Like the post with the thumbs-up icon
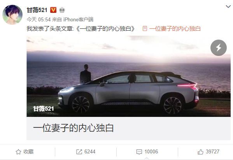The height and width of the screenshot is (160, 233). [200, 152]
